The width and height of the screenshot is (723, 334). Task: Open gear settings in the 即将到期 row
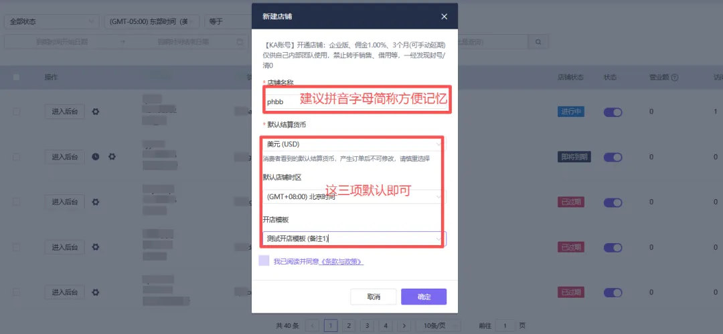[112, 157]
